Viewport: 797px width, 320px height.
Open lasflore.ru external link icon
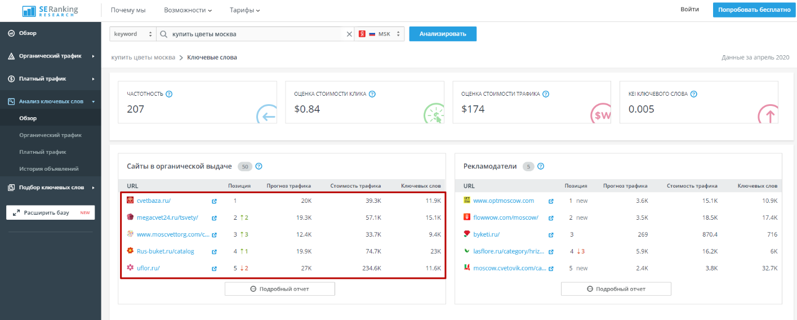tap(551, 252)
